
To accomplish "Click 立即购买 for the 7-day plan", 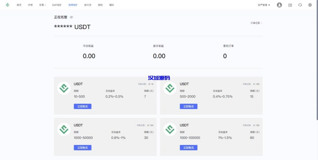I will pyautogui.click(x=83, y=106).
